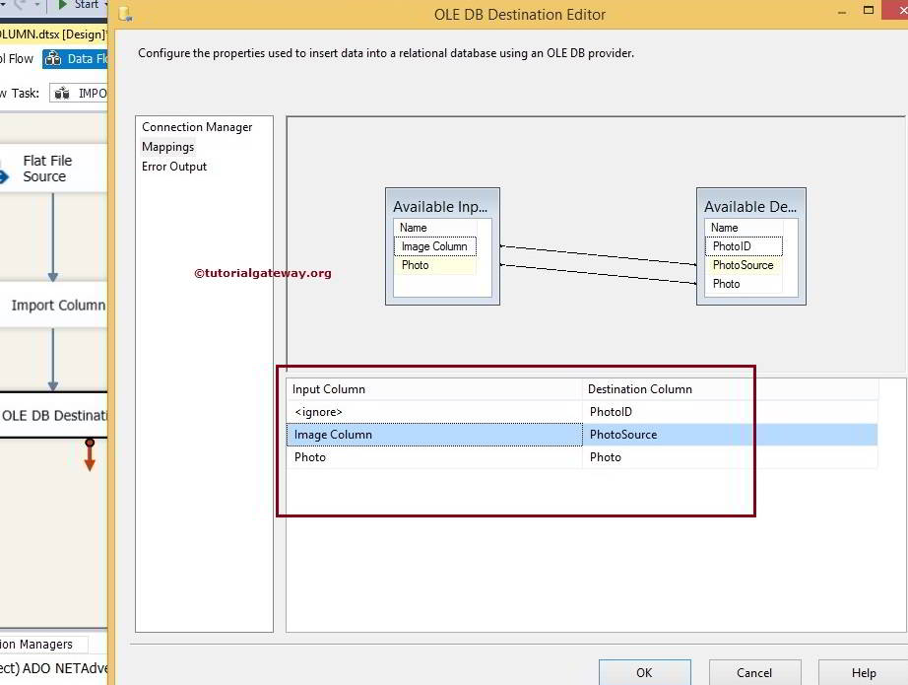908x685 pixels.
Task: Open the Connection Manager page
Action: pos(197,127)
